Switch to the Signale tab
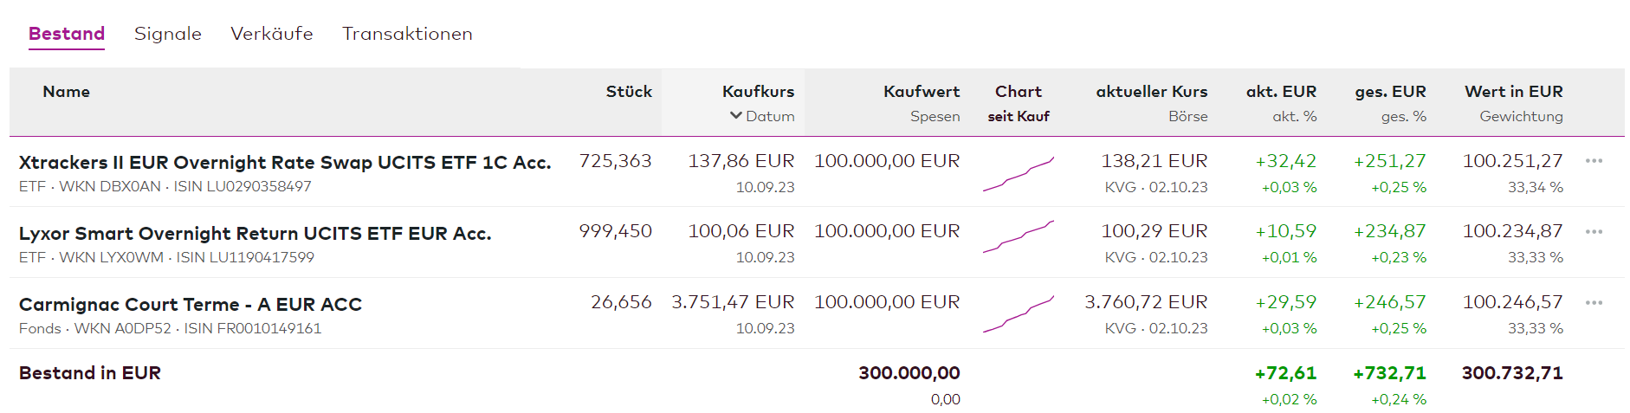 (168, 34)
